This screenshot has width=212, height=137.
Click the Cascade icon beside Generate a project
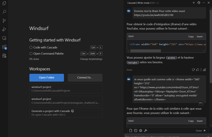point(73,111)
